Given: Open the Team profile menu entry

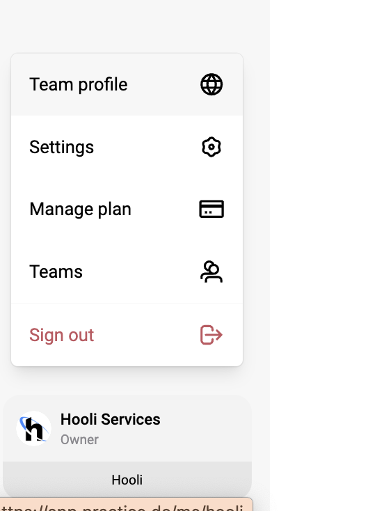Looking at the screenshot, I should click(x=127, y=85).
